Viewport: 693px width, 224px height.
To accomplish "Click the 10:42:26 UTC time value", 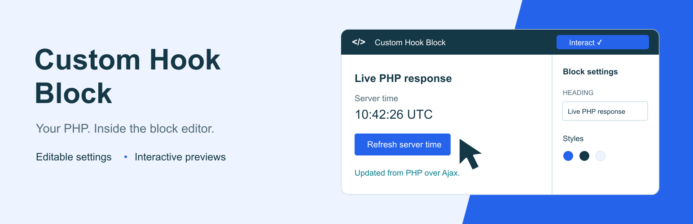I will click(394, 114).
